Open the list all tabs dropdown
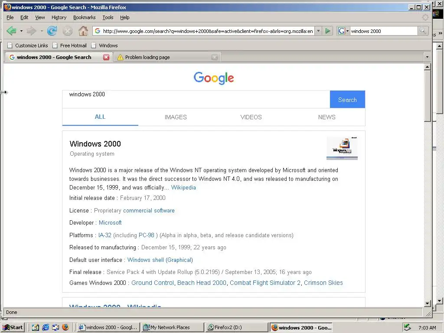Viewport: 444px width, 333px height. [x=427, y=57]
